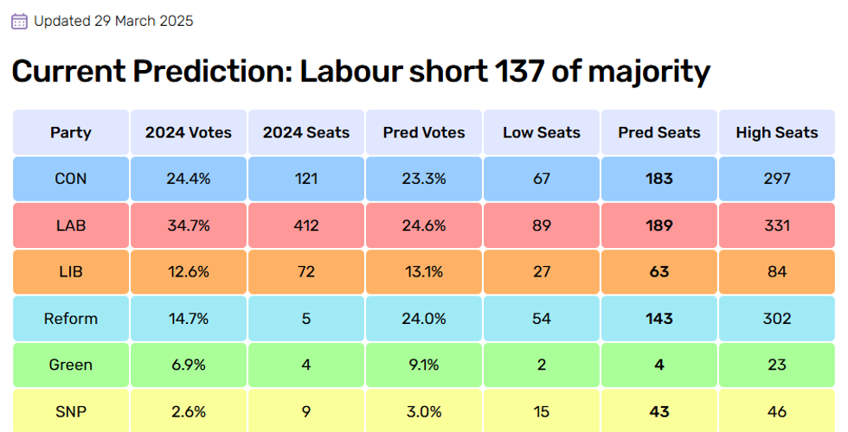848x432 pixels.
Task: Click Labour's predicted seats value 189
Action: pos(659,226)
